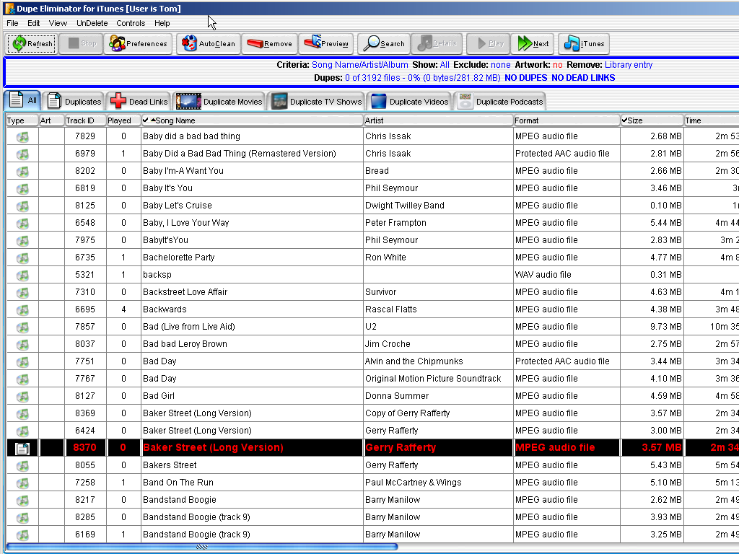Click the Remove icon
739x554 pixels.
(268, 43)
